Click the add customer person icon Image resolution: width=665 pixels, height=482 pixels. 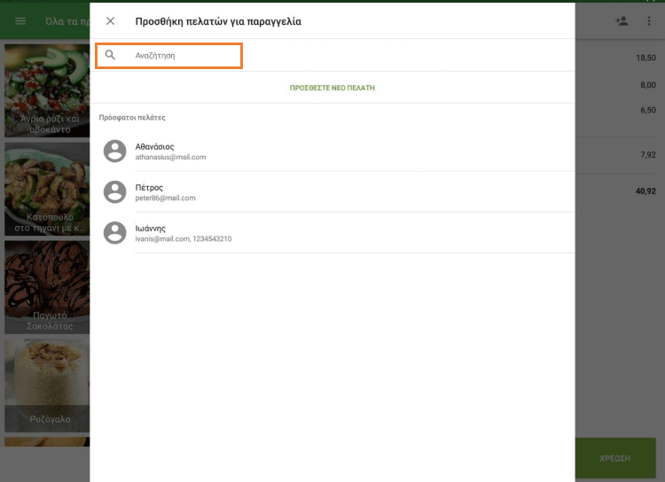tap(622, 20)
